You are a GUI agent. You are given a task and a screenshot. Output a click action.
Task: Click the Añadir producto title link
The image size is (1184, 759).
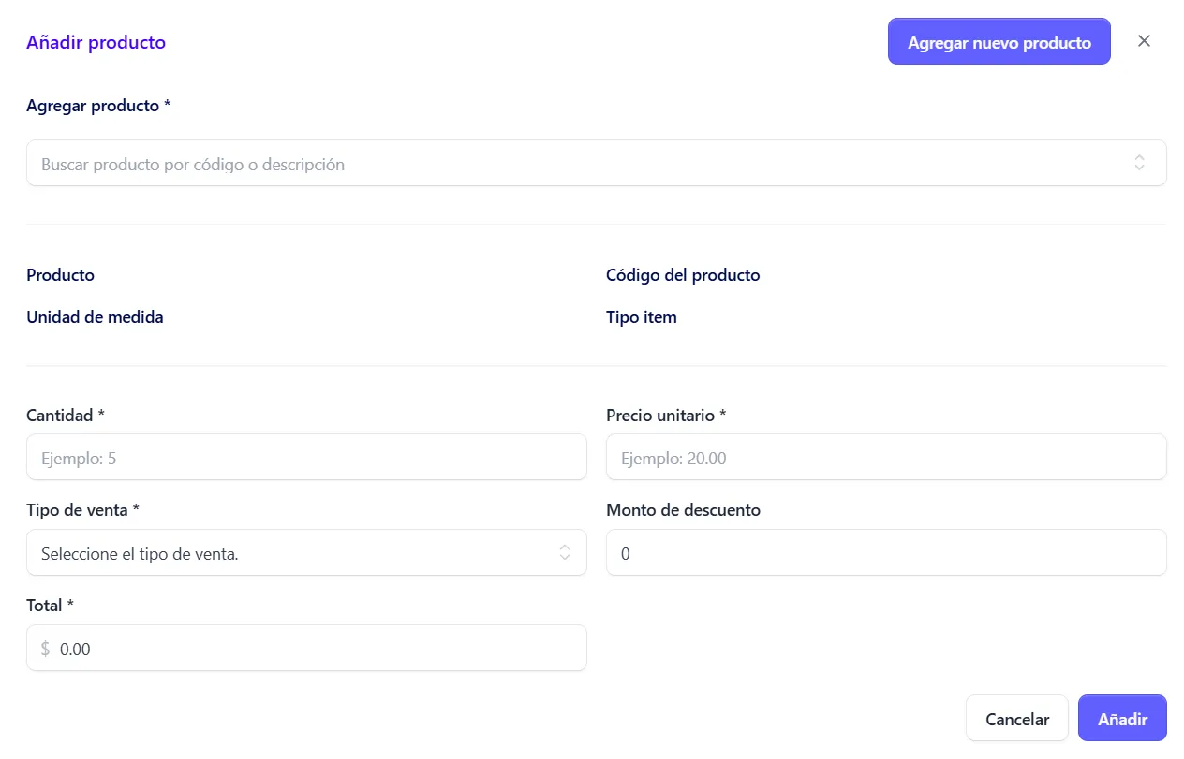(x=96, y=42)
